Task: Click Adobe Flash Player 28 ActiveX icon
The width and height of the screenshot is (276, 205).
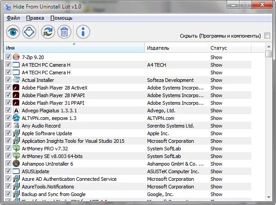Action: tap(16, 87)
